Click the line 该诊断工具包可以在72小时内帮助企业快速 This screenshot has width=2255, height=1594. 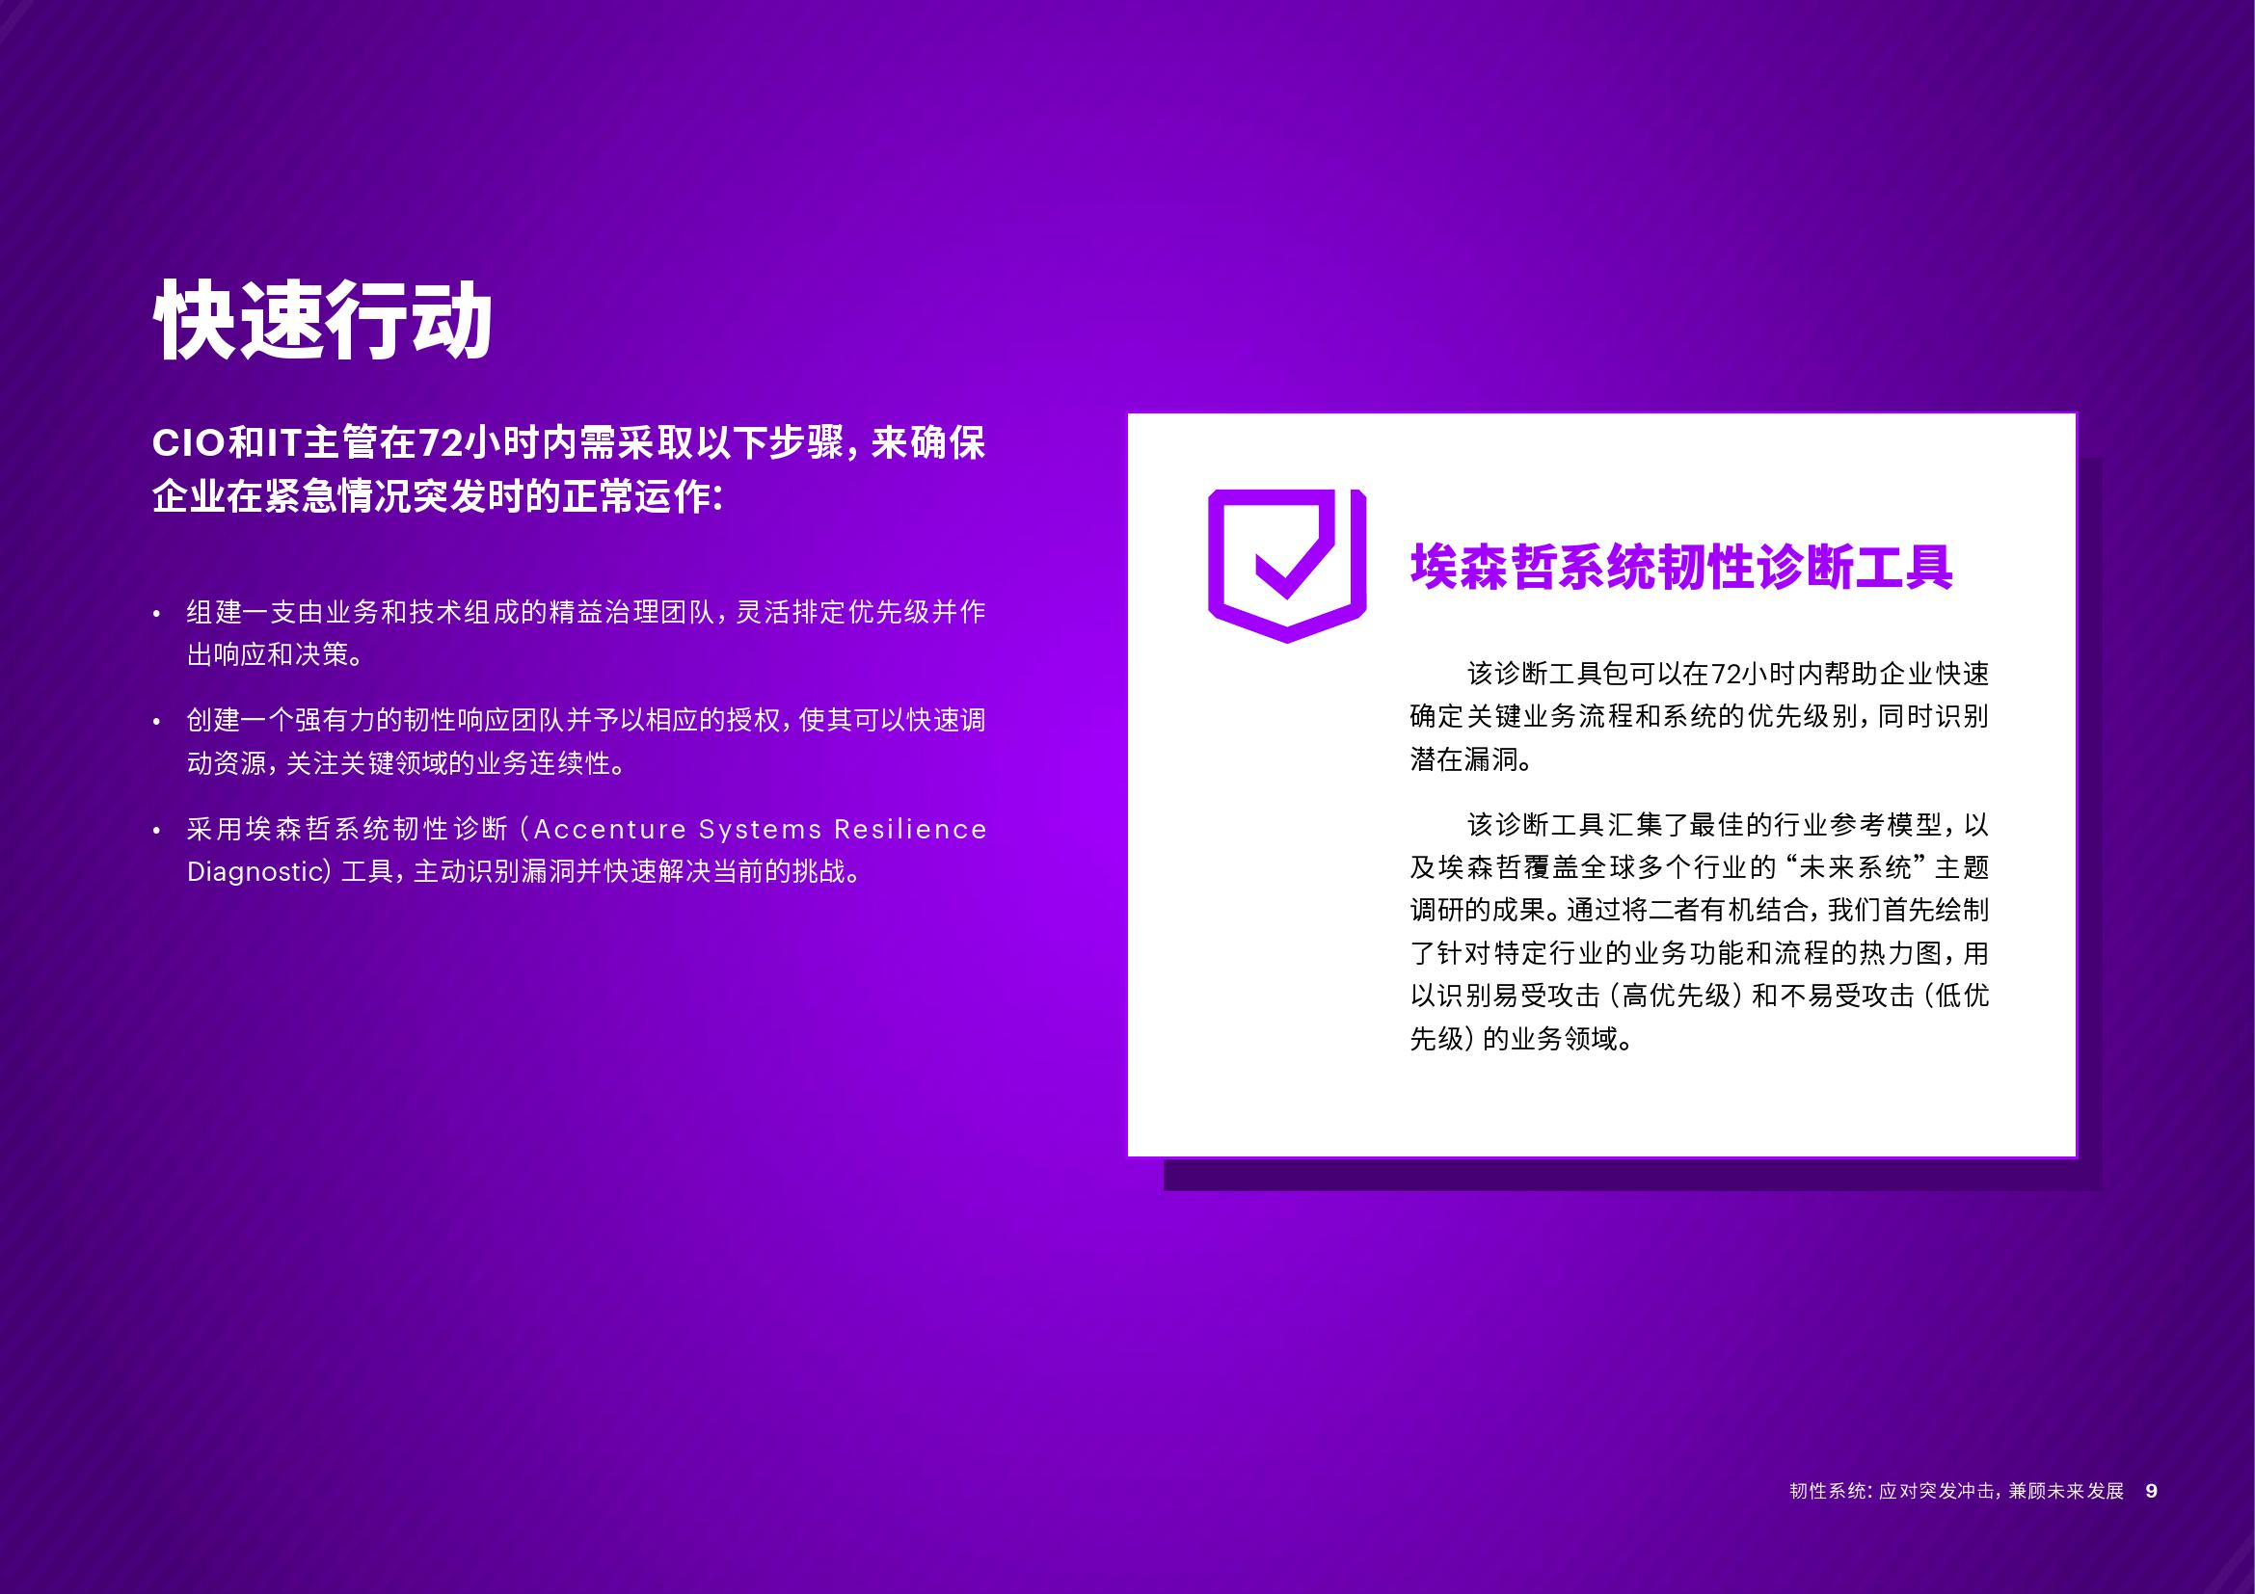(x=1728, y=674)
